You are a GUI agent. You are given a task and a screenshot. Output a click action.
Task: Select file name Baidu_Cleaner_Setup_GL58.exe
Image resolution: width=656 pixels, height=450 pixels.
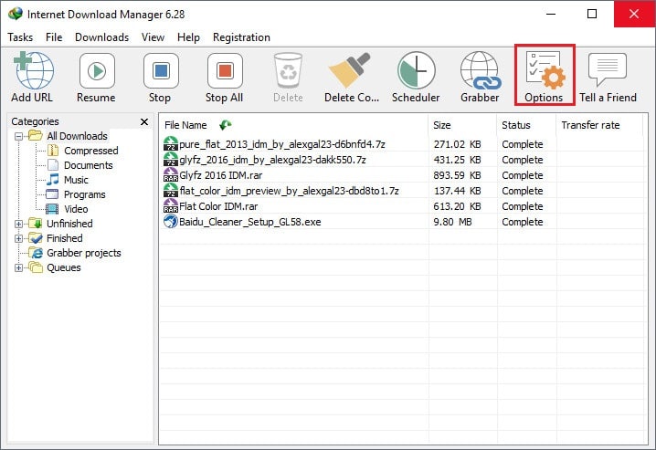coord(250,222)
